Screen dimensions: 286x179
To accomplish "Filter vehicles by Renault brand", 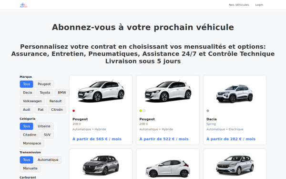I will point(55,101).
